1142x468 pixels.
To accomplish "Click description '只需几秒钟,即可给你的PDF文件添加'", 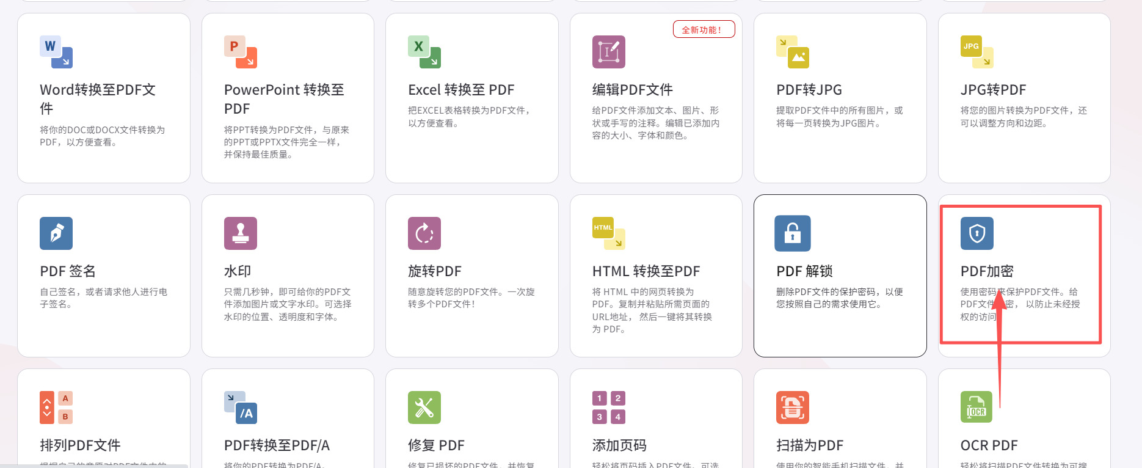I will pyautogui.click(x=288, y=304).
